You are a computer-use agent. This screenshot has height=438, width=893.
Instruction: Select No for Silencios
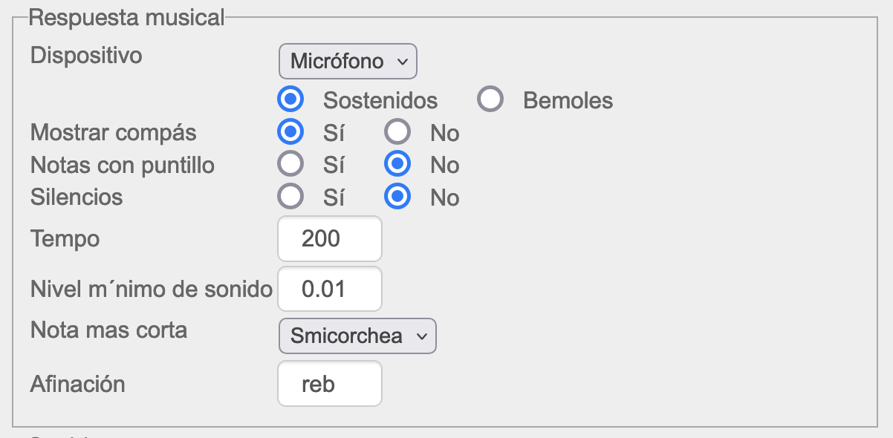[x=397, y=197]
